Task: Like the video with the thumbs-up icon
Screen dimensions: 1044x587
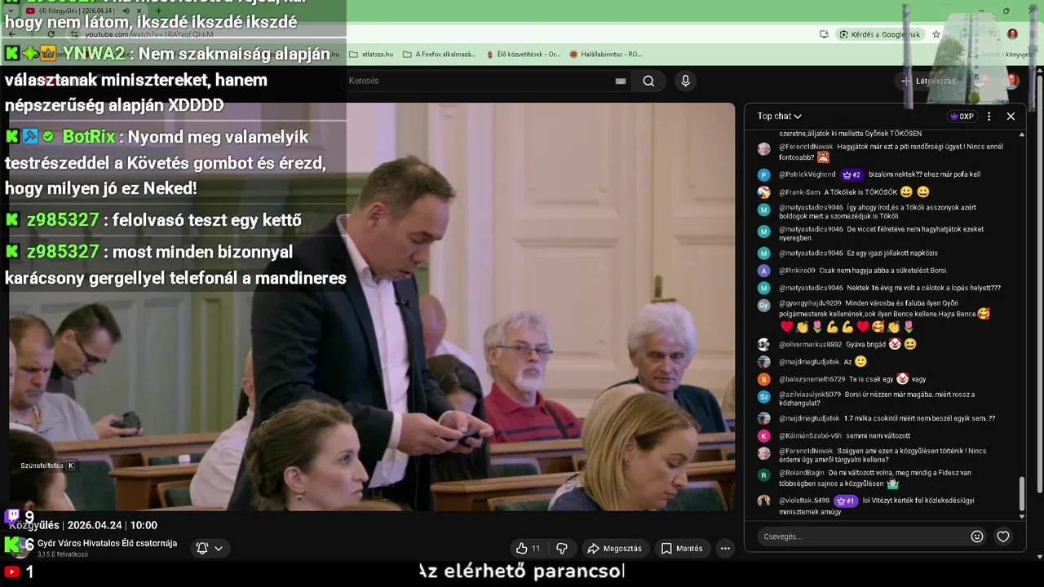Action: pos(528,549)
